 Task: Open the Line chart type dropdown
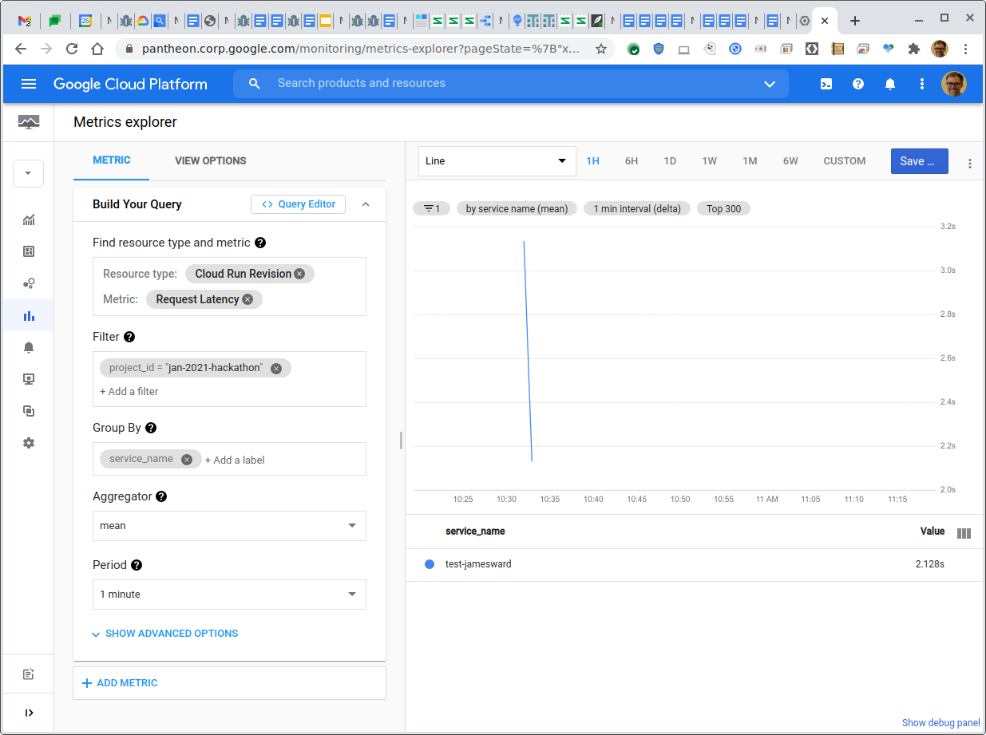[x=497, y=161]
